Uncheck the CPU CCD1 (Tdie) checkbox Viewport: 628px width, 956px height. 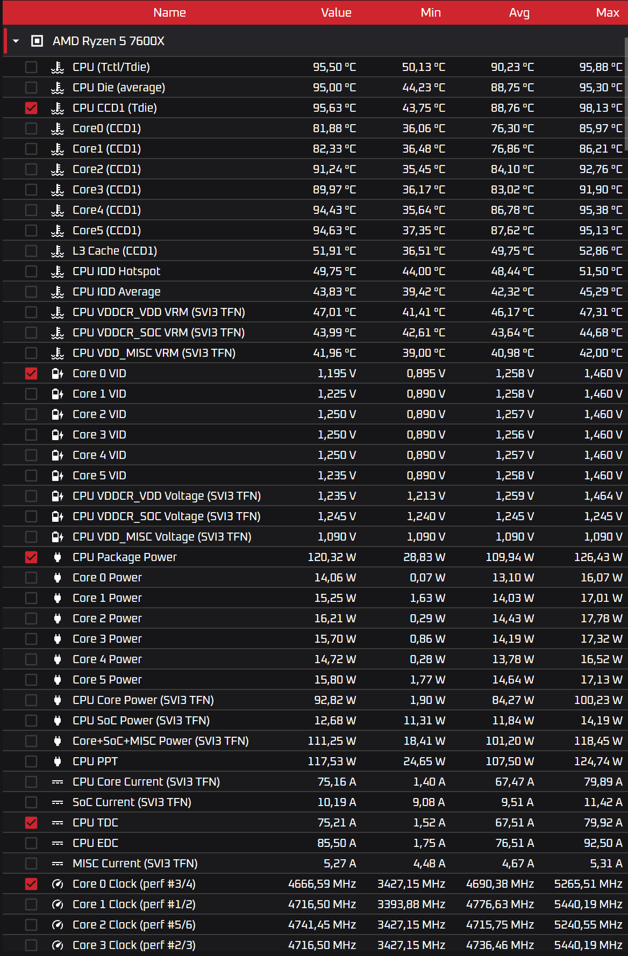(x=31, y=108)
